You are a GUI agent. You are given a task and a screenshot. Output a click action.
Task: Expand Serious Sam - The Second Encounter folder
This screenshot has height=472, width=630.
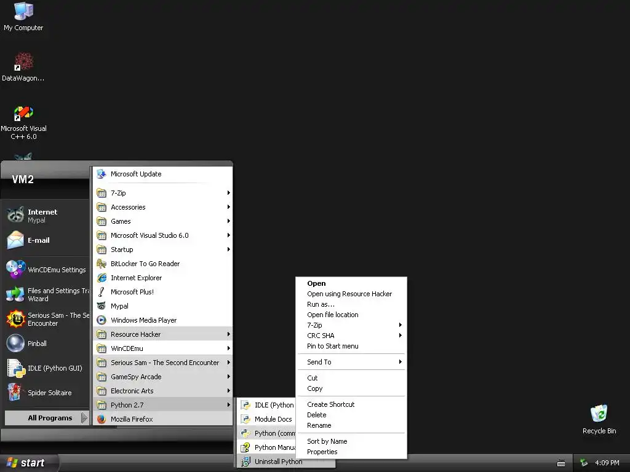[x=162, y=363]
